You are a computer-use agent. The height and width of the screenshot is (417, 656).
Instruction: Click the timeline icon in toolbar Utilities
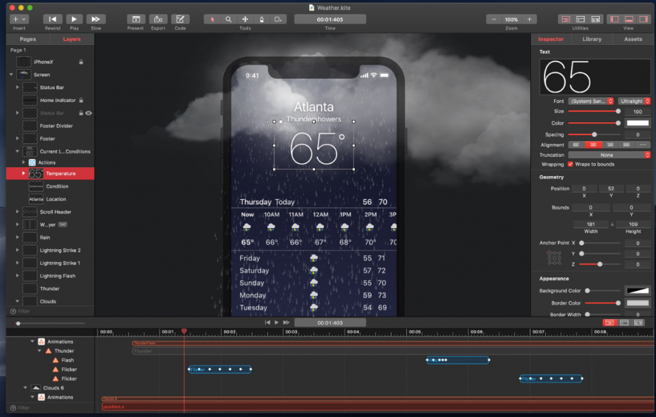coord(566,19)
